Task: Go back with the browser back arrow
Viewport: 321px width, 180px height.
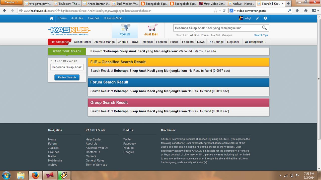Action: coord(4,11)
